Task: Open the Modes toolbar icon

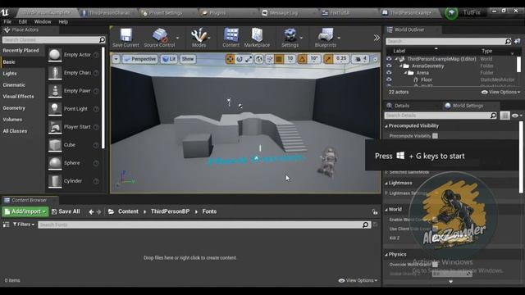Action: 199,38
